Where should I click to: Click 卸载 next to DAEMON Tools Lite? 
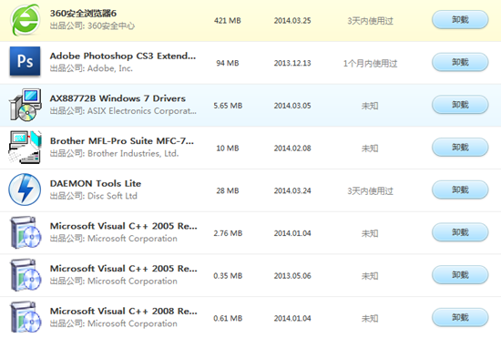460,190
